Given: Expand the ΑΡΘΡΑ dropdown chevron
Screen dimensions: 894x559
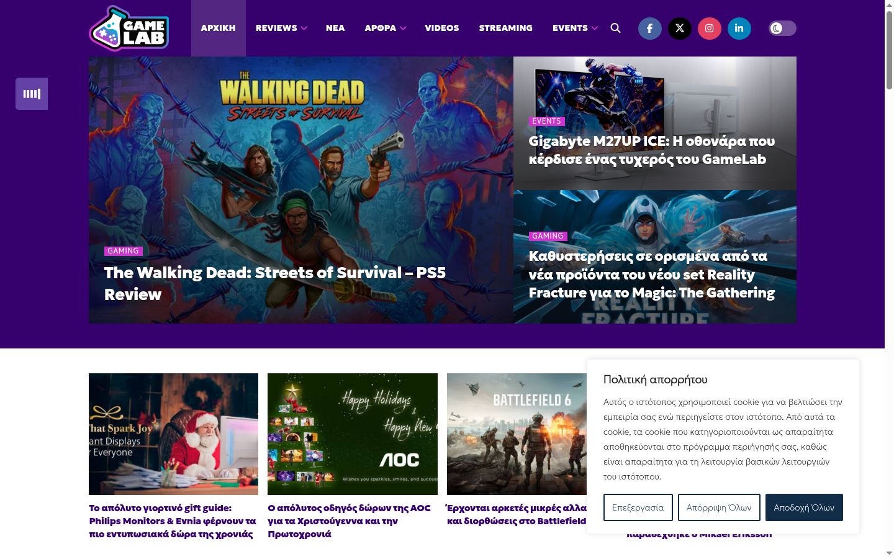Looking at the screenshot, I should 403,28.
